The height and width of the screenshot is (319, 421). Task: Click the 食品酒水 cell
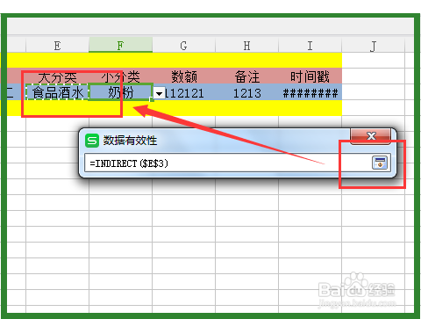57,92
